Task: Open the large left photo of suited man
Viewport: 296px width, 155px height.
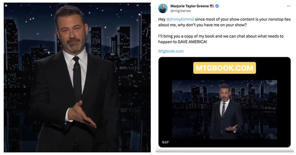Action: [77, 77]
